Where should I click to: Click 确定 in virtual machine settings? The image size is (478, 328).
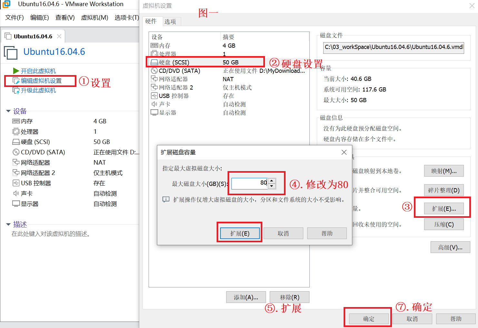click(369, 319)
